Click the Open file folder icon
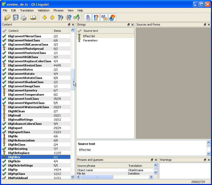The width and height of the screenshot is (212, 185). 8,17
